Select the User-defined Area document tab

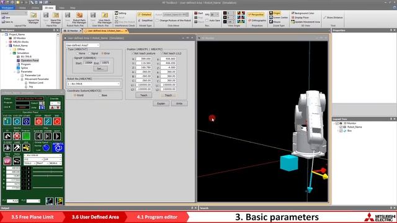coord(105,30)
